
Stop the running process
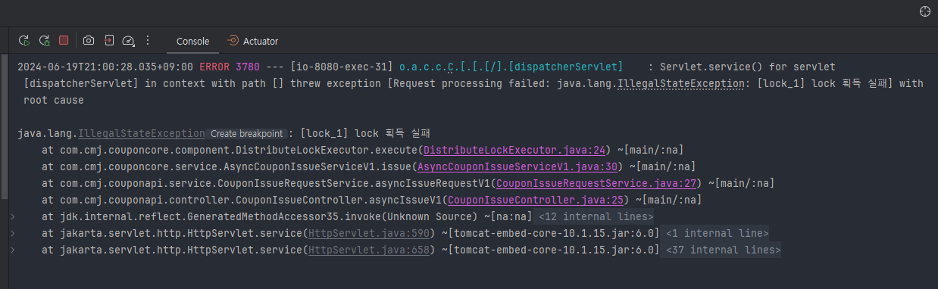[64, 40]
